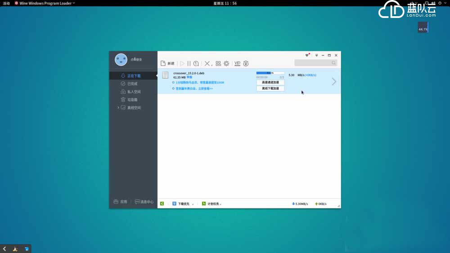The image size is (450, 253).
Task: Open the title-bar main menu dropdown icon
Action: tap(316, 55)
